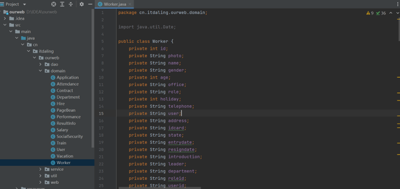
Task: Jump to previous highlighted error arrow
Action: pyautogui.click(x=391, y=13)
